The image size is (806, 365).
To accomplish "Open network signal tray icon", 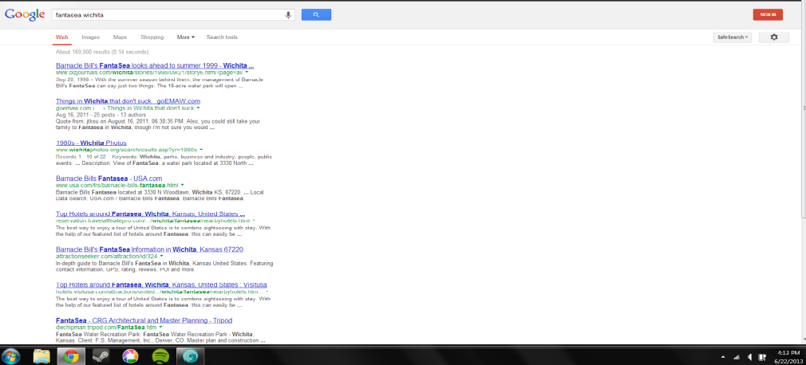I will pyautogui.click(x=737, y=356).
